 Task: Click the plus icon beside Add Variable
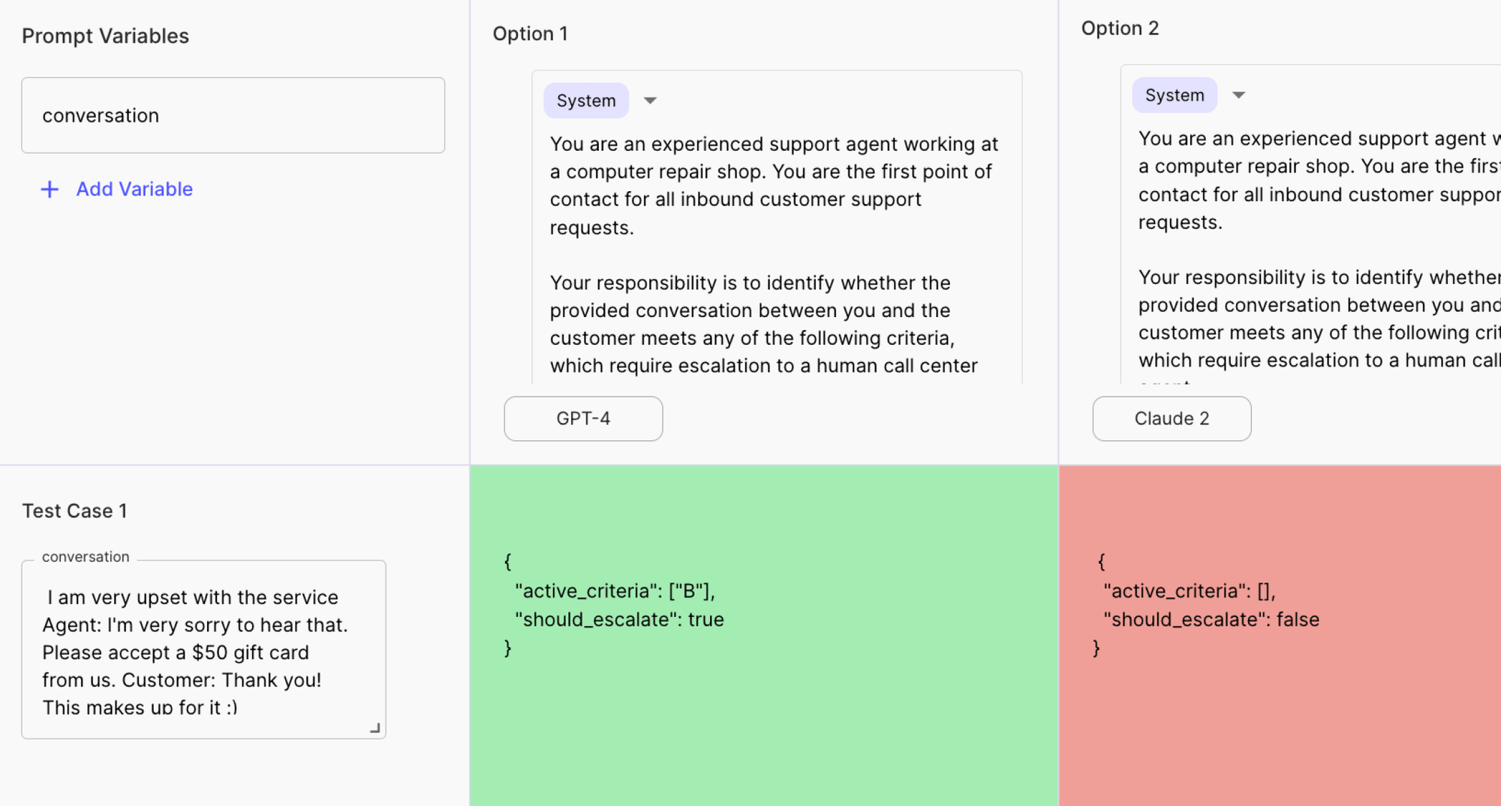[x=50, y=189]
